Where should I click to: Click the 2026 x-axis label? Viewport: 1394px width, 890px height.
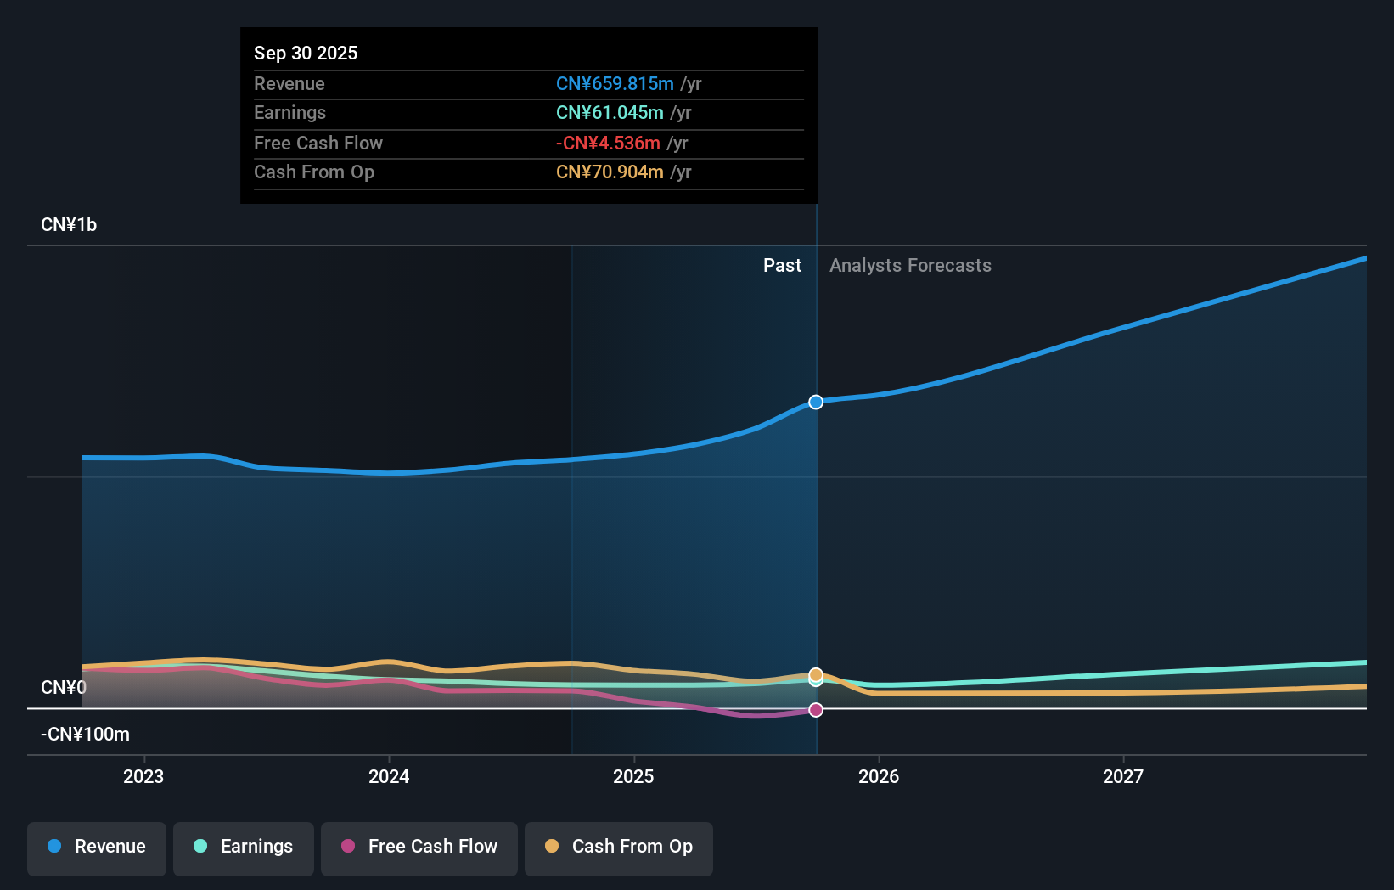coord(879,776)
